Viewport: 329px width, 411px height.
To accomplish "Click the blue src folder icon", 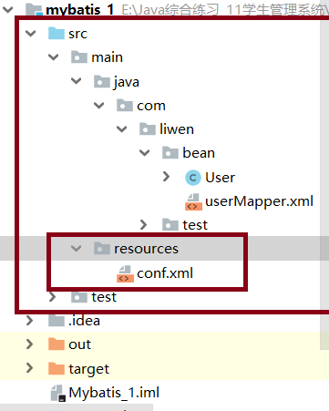I will pos(57,33).
